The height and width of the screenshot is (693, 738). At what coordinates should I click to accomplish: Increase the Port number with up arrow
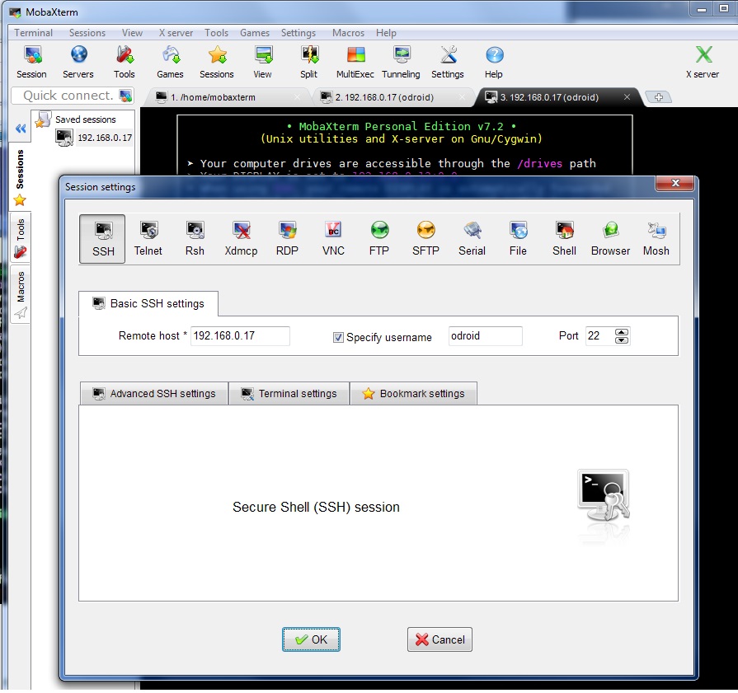[622, 332]
